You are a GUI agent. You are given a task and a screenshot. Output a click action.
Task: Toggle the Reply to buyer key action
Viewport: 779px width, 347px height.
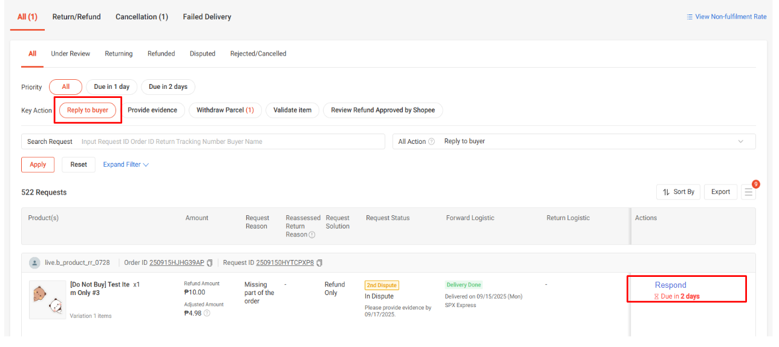pyautogui.click(x=88, y=110)
